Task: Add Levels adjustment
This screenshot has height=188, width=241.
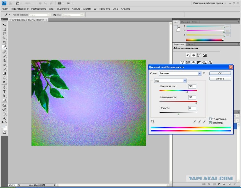Action: pos(193,55)
